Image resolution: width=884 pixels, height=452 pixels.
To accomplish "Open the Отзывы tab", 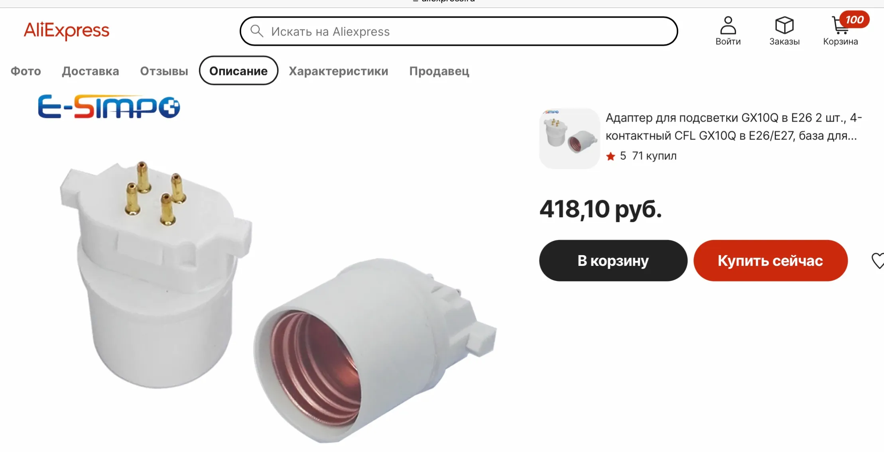I will pyautogui.click(x=164, y=71).
